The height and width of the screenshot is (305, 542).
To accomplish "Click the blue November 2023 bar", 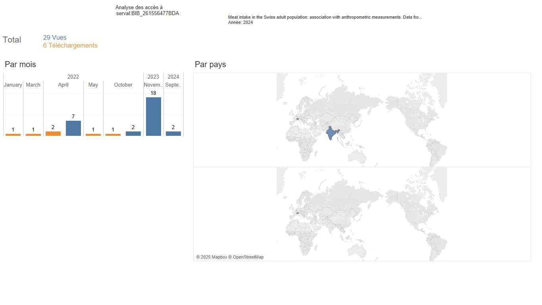I will point(153,116).
